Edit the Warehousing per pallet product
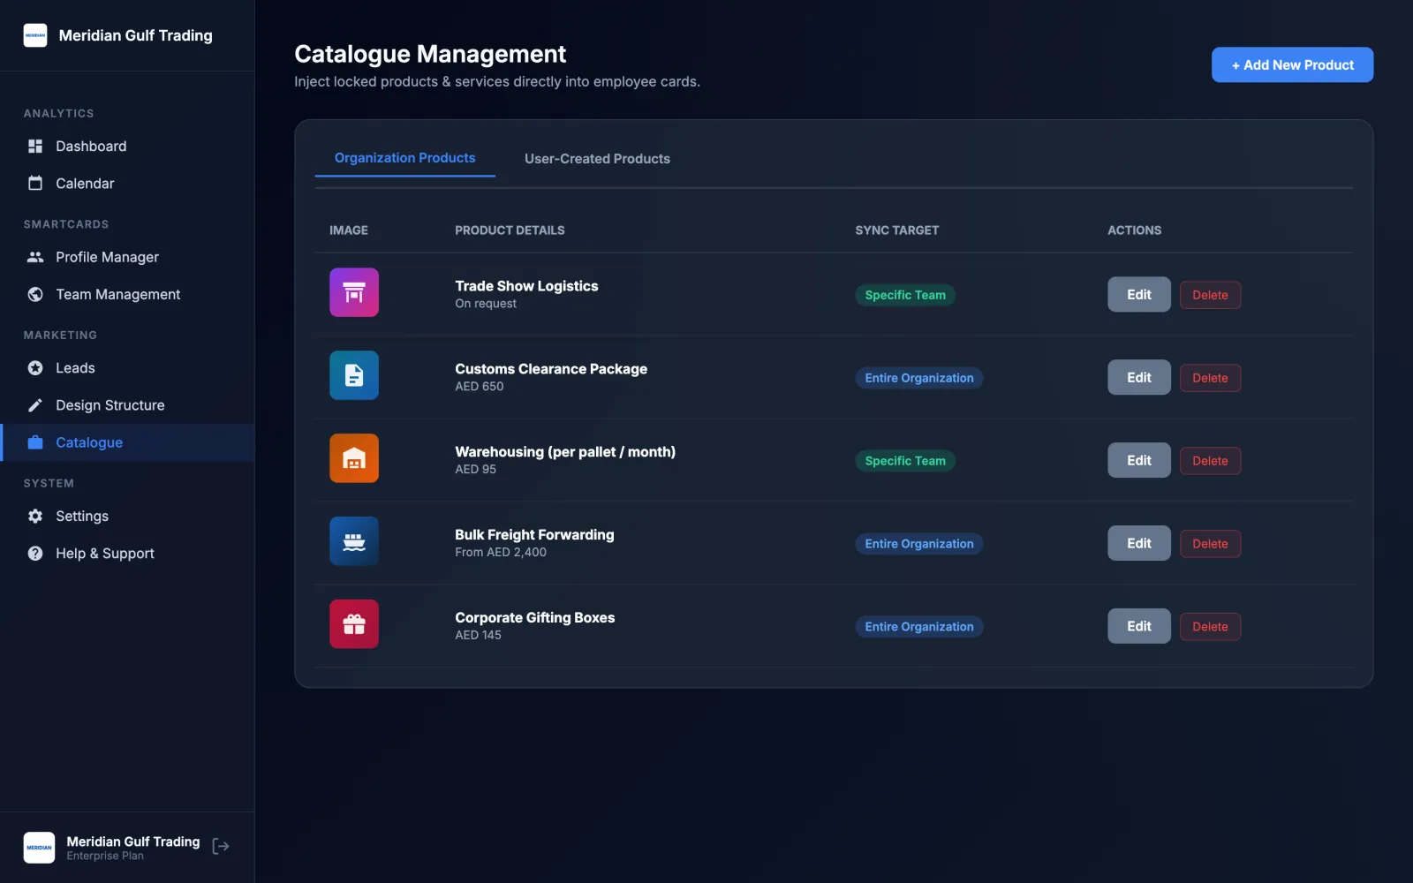1413x883 pixels. tap(1139, 461)
